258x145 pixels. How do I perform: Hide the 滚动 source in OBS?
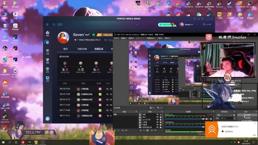click(157, 117)
